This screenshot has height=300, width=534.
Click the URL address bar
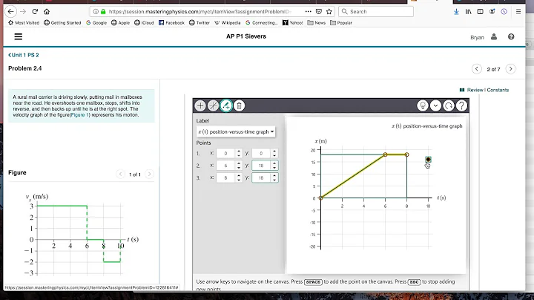pos(200,12)
